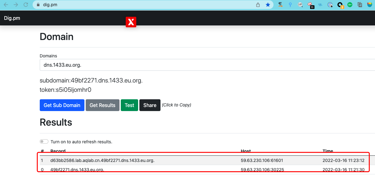Toggle auto refresh results switch
Image resolution: width=375 pixels, height=179 pixels.
point(44,142)
